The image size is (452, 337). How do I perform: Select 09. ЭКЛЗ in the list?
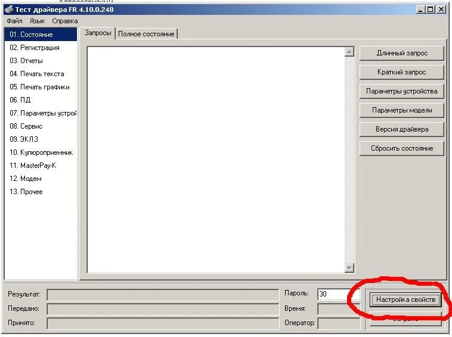click(41, 139)
